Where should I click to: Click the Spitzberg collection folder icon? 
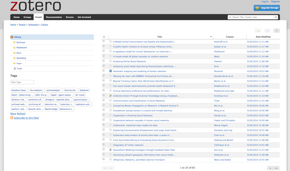(x=14, y=58)
